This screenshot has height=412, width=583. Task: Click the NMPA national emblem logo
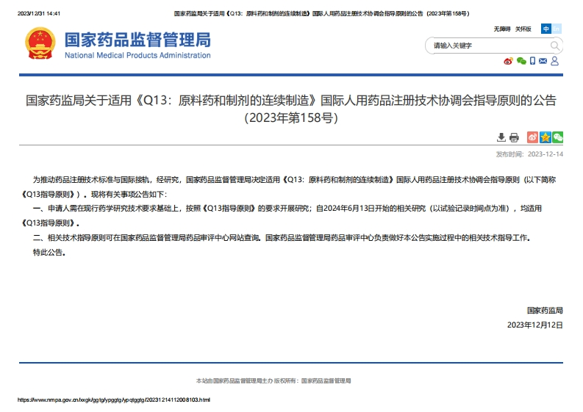click(x=40, y=44)
